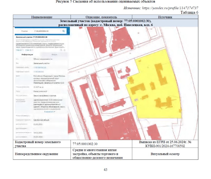Click the Визуальный осмотр cell
211x179 pixels.
tap(165, 154)
